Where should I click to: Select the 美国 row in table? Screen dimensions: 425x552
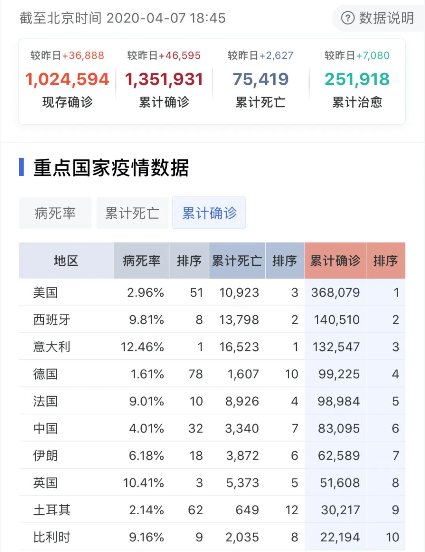click(x=46, y=293)
